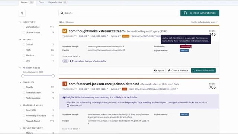
Task: Open the CWE-502 link
Action: [84, 89]
